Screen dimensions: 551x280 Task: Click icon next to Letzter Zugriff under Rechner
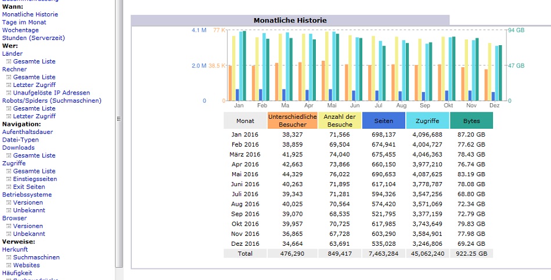(x=9, y=85)
